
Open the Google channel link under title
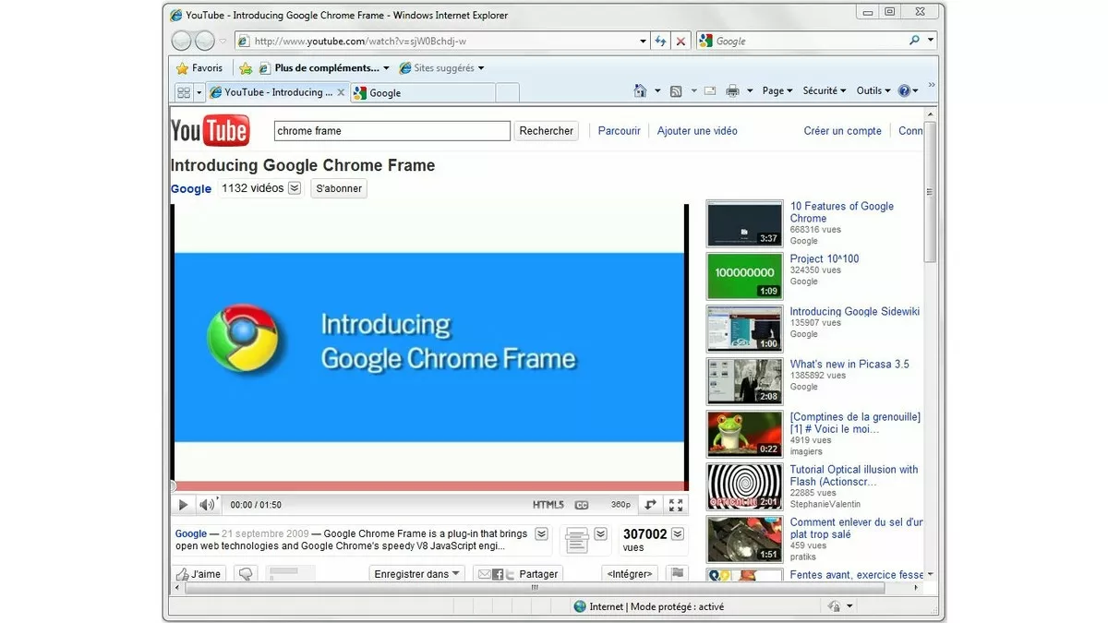pos(191,188)
